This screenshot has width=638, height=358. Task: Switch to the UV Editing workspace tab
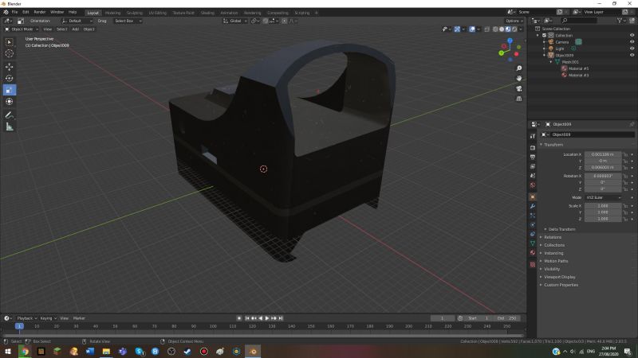click(x=157, y=13)
